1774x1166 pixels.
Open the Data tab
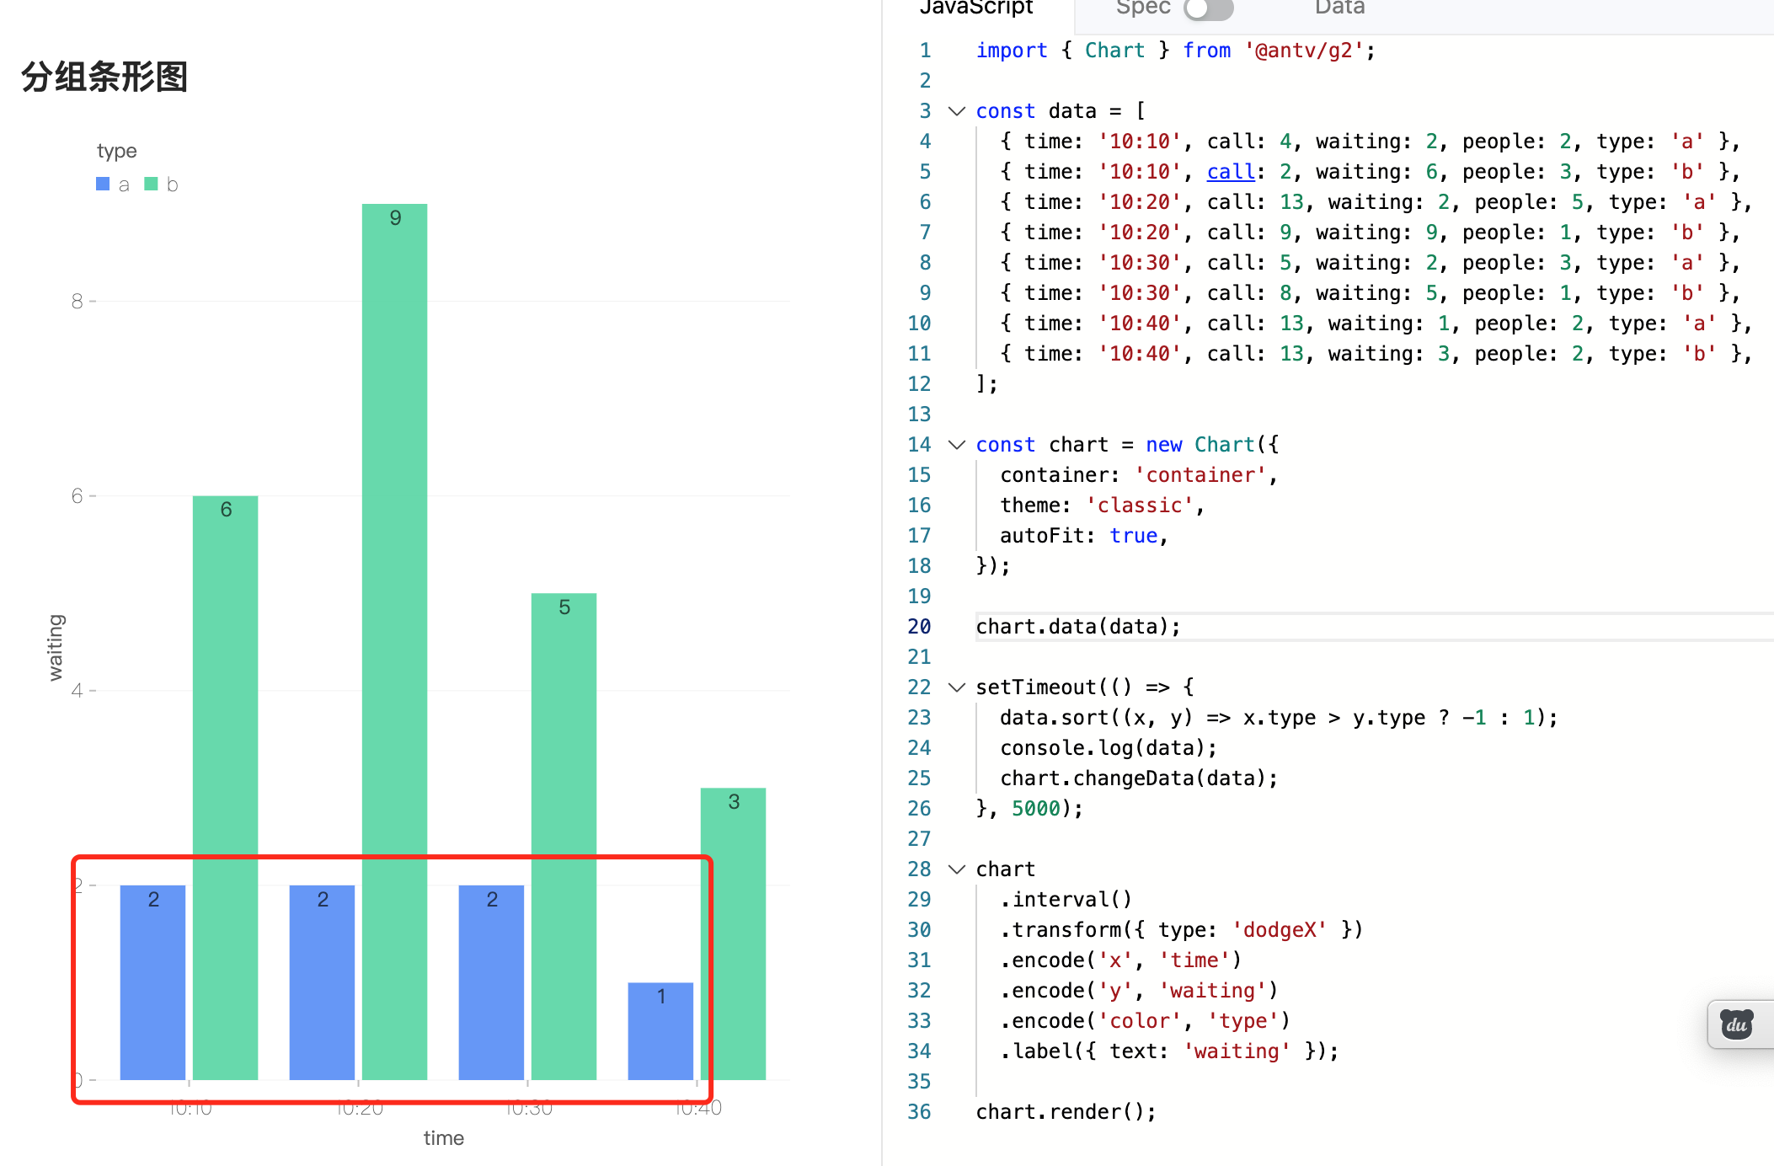(x=1339, y=8)
